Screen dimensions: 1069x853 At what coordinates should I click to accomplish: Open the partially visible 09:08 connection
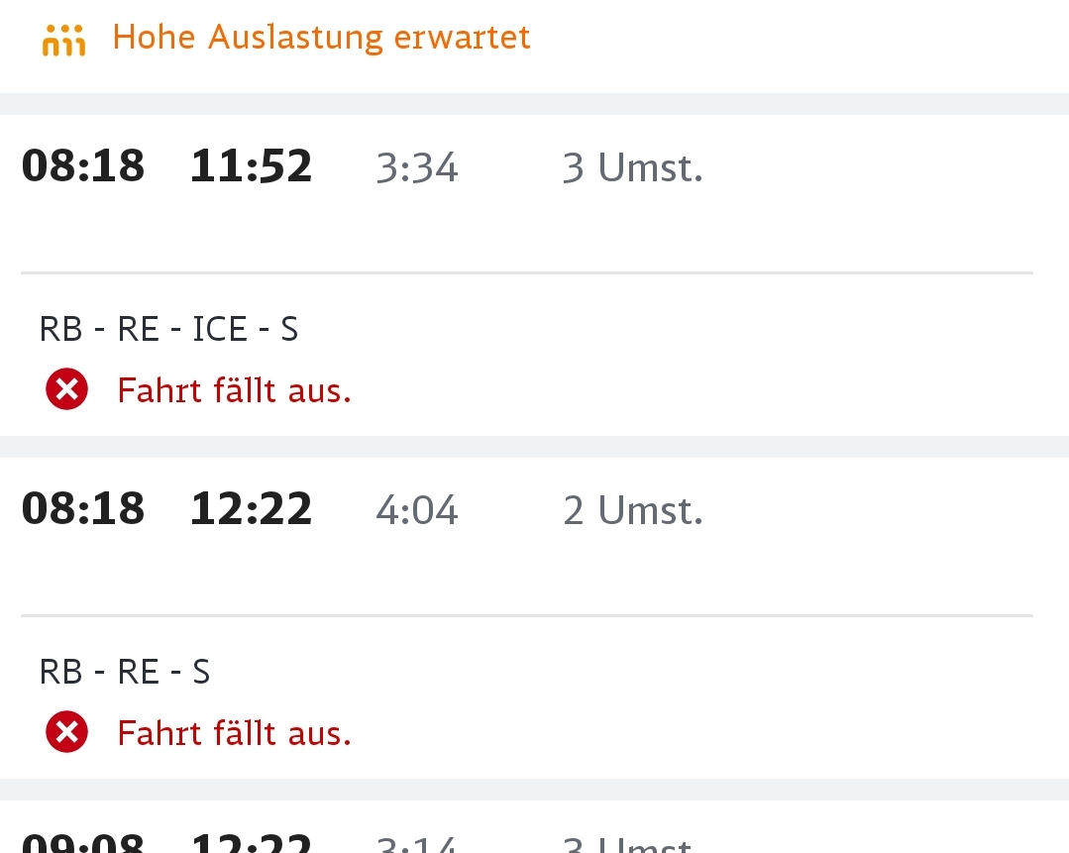pyautogui.click(x=535, y=827)
